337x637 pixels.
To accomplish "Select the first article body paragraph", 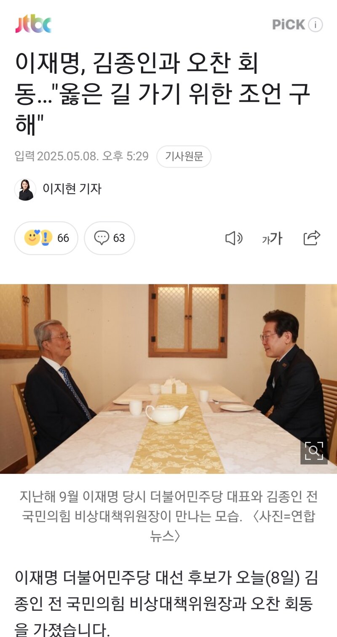I will 166,604.
